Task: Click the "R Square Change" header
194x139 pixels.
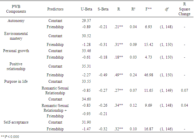Action: point(184,9)
